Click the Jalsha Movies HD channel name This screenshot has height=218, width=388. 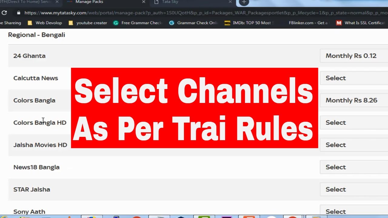40,145
